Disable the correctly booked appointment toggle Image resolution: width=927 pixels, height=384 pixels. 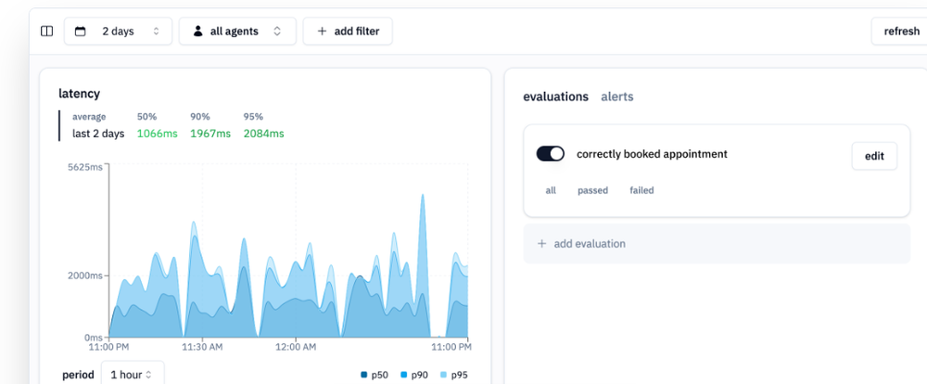pos(551,154)
